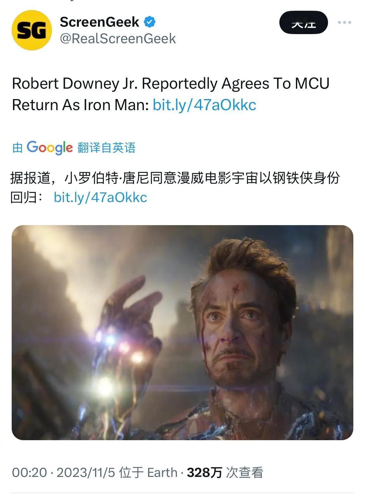Tap the 翻译自英语 translation label
This screenshot has width=365, height=498.
(x=106, y=148)
